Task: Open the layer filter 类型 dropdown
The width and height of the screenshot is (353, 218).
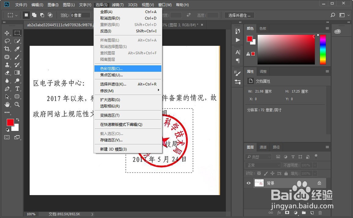Action: point(259,157)
